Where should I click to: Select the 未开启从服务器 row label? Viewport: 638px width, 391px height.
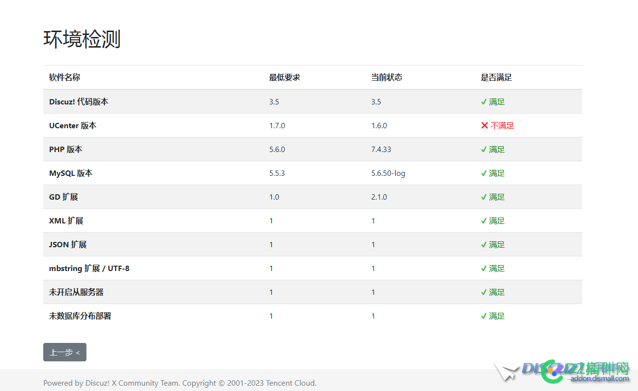[x=76, y=292]
